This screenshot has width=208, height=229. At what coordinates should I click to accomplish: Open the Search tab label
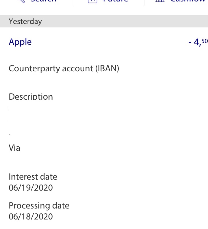tap(43, 1)
